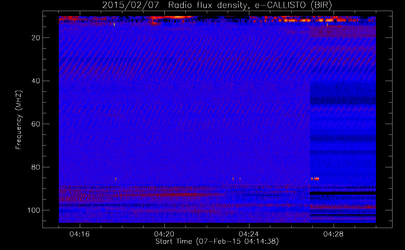Click the bright burst near 85 MHz after 04:27

pos(315,179)
